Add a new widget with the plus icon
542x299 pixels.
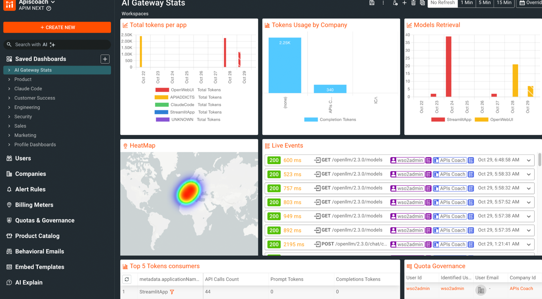pyautogui.click(x=404, y=3)
